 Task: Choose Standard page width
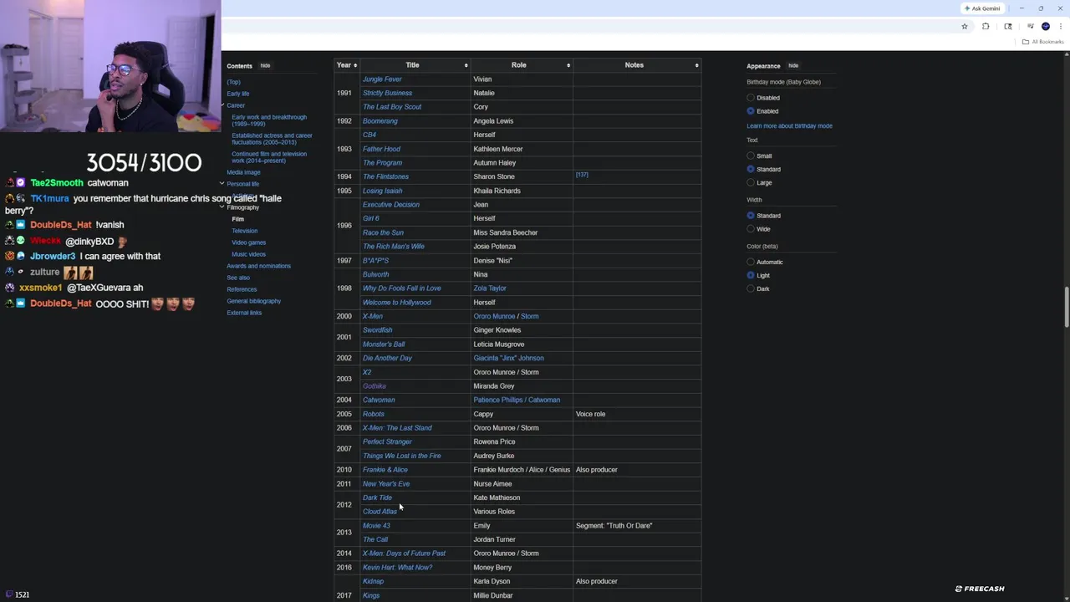pos(751,216)
